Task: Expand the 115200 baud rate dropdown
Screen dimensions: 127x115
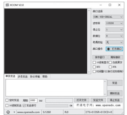Action: pos(114,23)
